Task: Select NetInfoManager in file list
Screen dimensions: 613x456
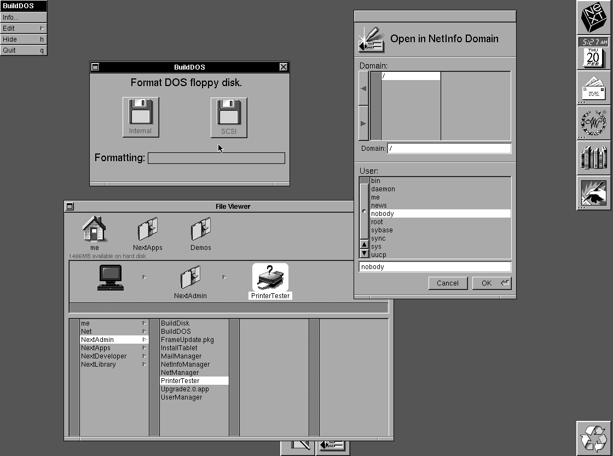Action: (x=194, y=364)
